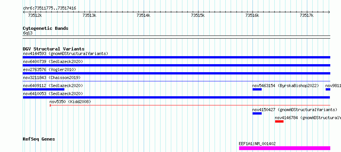Image resolution: width=341 pixels, height=152 pixels.
Task: Click the nsv6400739 blue variant bar
Action: pos(176,65)
